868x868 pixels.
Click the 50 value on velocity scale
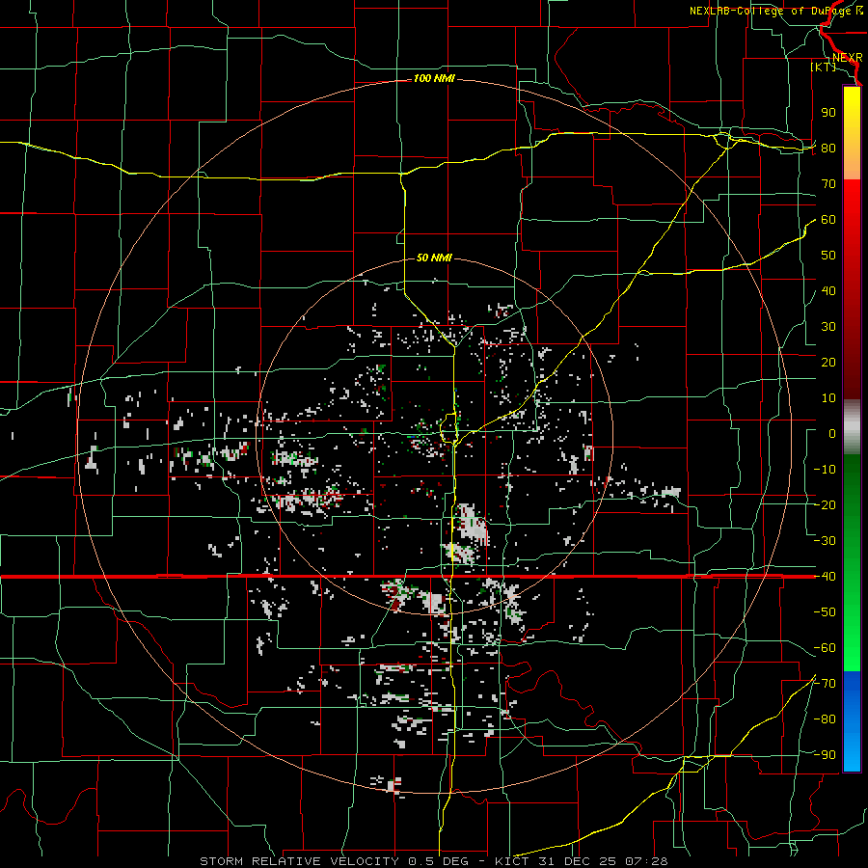(828, 256)
